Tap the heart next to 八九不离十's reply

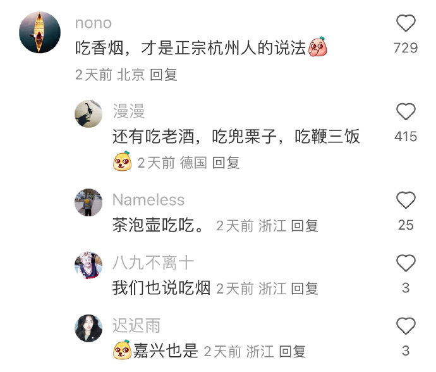click(x=406, y=263)
